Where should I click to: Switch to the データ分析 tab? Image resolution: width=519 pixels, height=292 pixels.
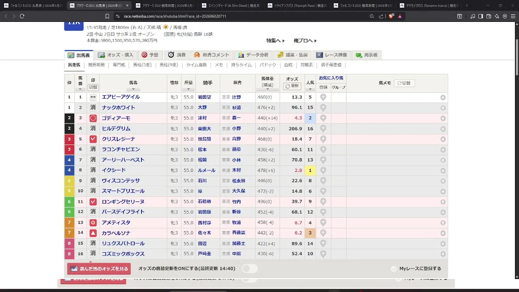click(x=253, y=55)
